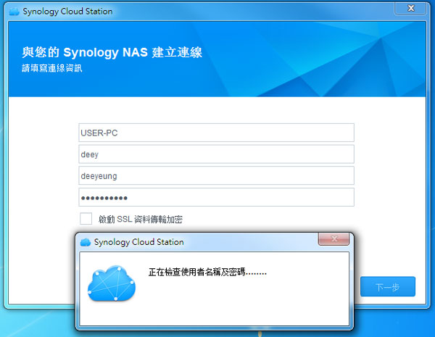This screenshot has width=435, height=337.
Task: Click the main window title Synology Cloud Station
Action: (x=67, y=12)
